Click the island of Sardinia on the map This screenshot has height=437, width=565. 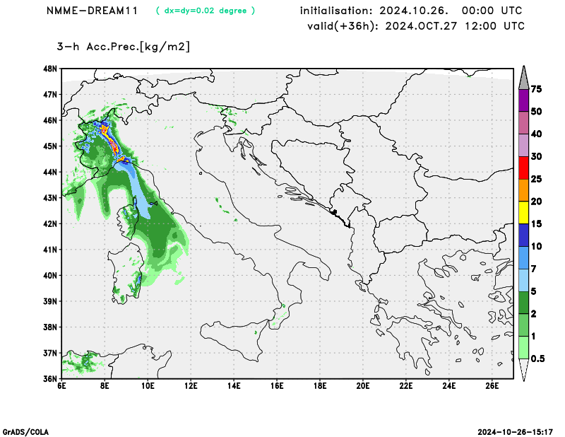pos(125,273)
